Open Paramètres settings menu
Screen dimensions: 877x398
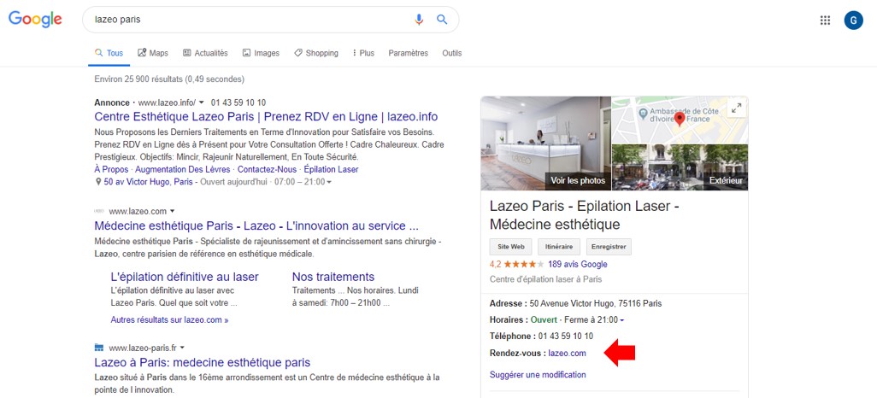409,53
